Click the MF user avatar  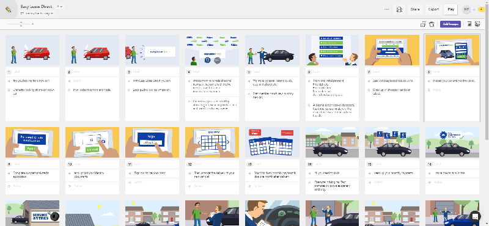466,9
